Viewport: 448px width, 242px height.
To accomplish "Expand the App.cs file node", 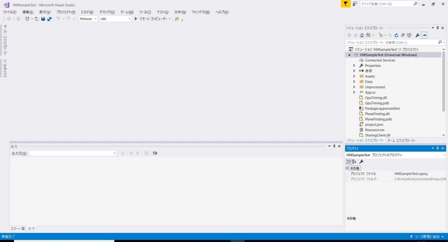I will click(354, 93).
